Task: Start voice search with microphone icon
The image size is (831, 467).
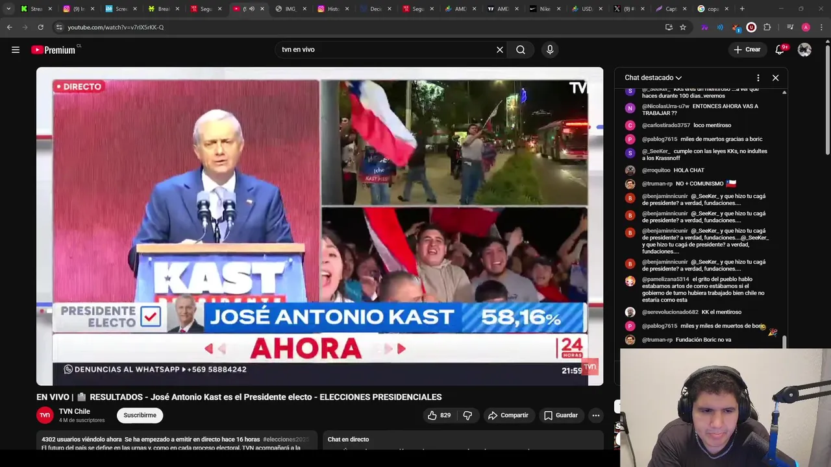Action: [x=550, y=49]
